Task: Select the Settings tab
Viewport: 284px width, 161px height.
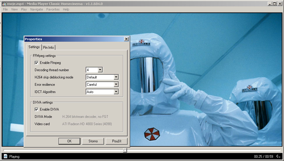Action: tap(34, 47)
